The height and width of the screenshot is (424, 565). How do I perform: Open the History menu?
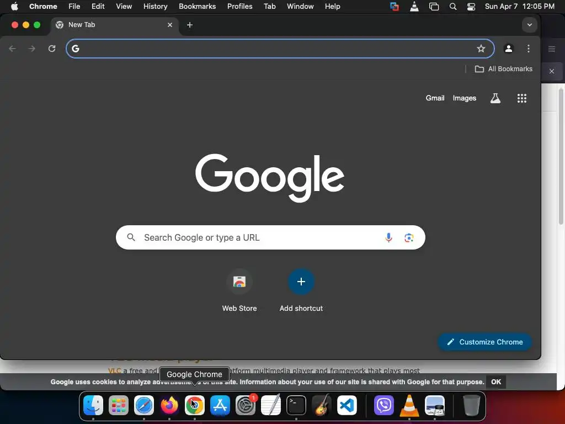[155, 7]
